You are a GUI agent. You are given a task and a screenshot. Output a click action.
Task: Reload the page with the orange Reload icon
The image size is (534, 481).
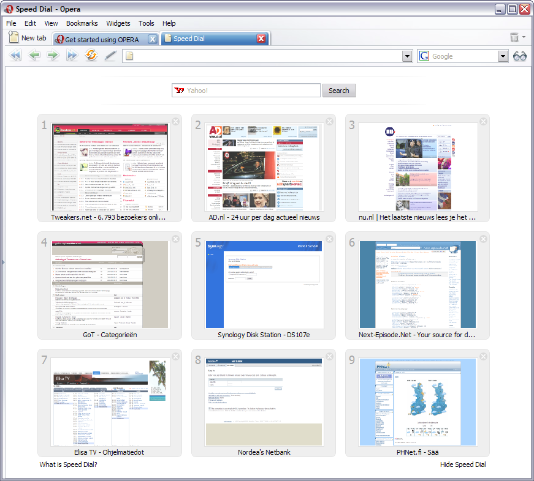click(x=91, y=54)
